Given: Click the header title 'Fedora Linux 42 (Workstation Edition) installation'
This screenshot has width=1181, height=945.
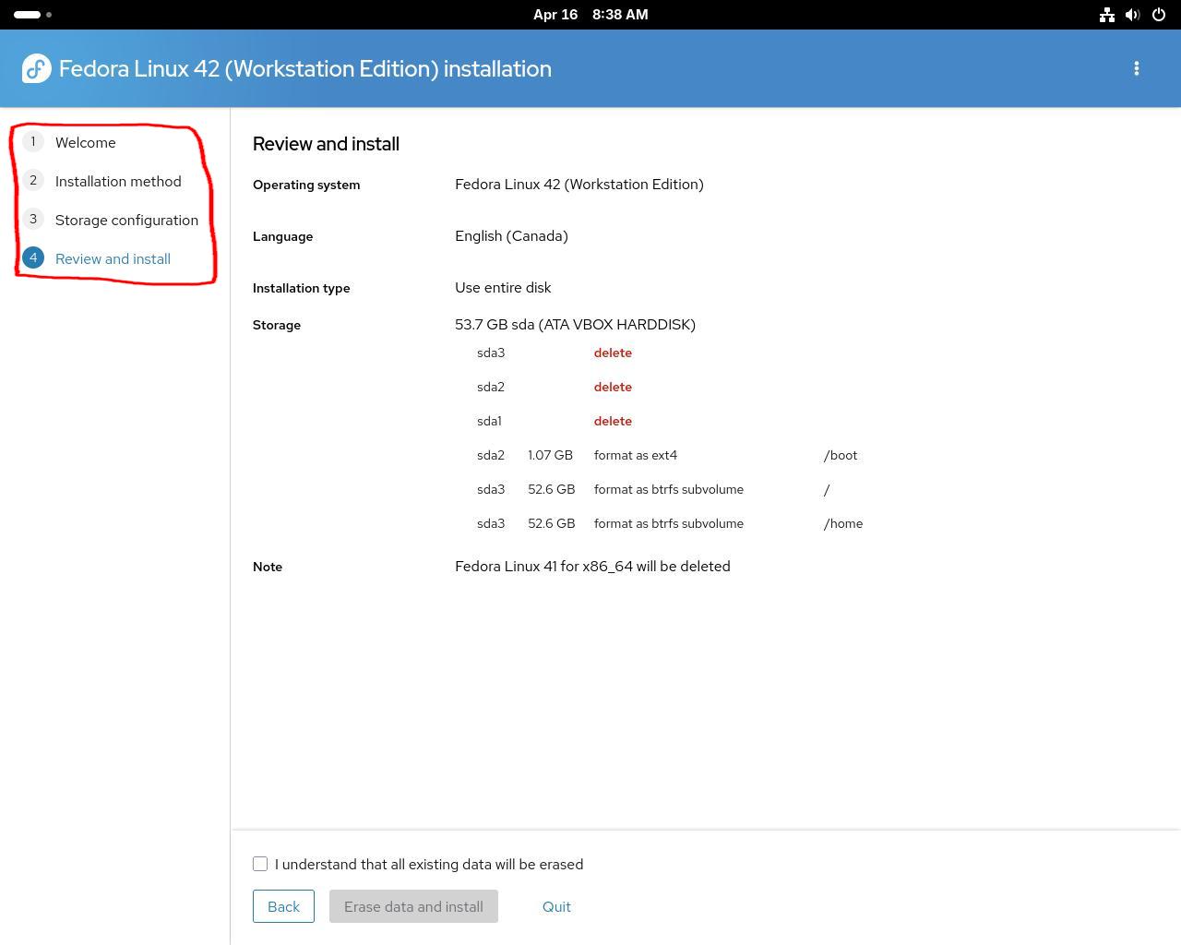Looking at the screenshot, I should click(305, 68).
